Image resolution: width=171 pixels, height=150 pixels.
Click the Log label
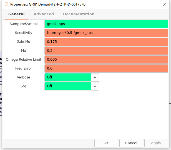pos(23,86)
